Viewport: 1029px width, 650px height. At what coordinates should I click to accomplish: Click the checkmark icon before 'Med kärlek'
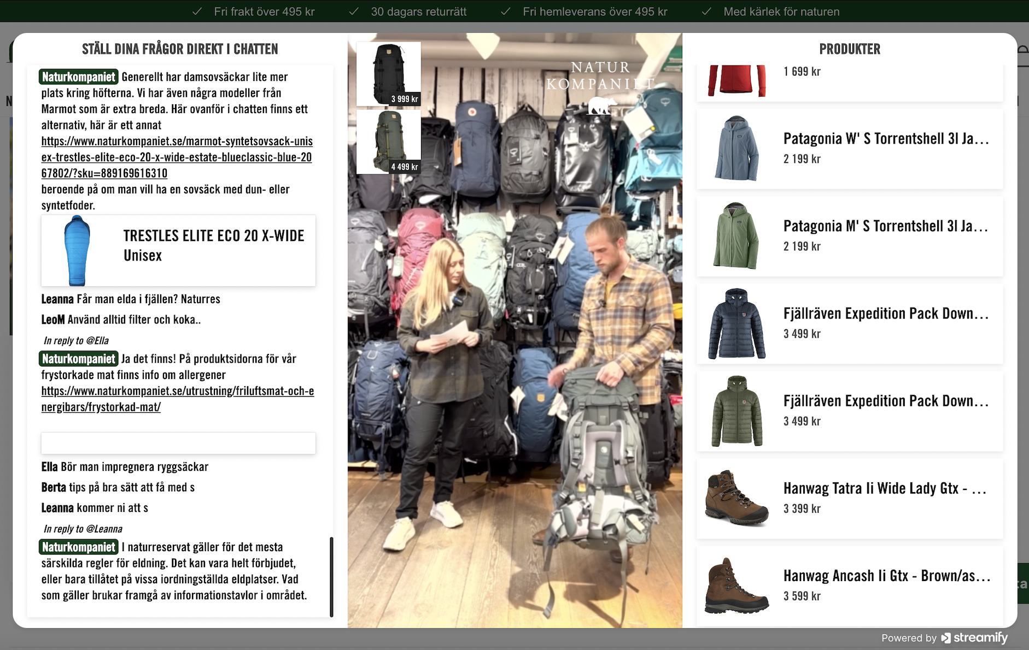pyautogui.click(x=706, y=11)
